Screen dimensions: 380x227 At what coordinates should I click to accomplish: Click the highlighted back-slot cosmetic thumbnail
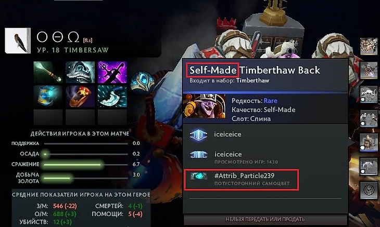click(369, 142)
